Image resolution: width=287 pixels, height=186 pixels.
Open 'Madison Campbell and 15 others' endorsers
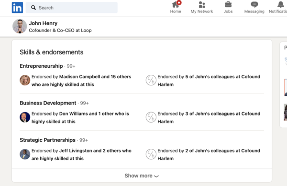point(81,81)
